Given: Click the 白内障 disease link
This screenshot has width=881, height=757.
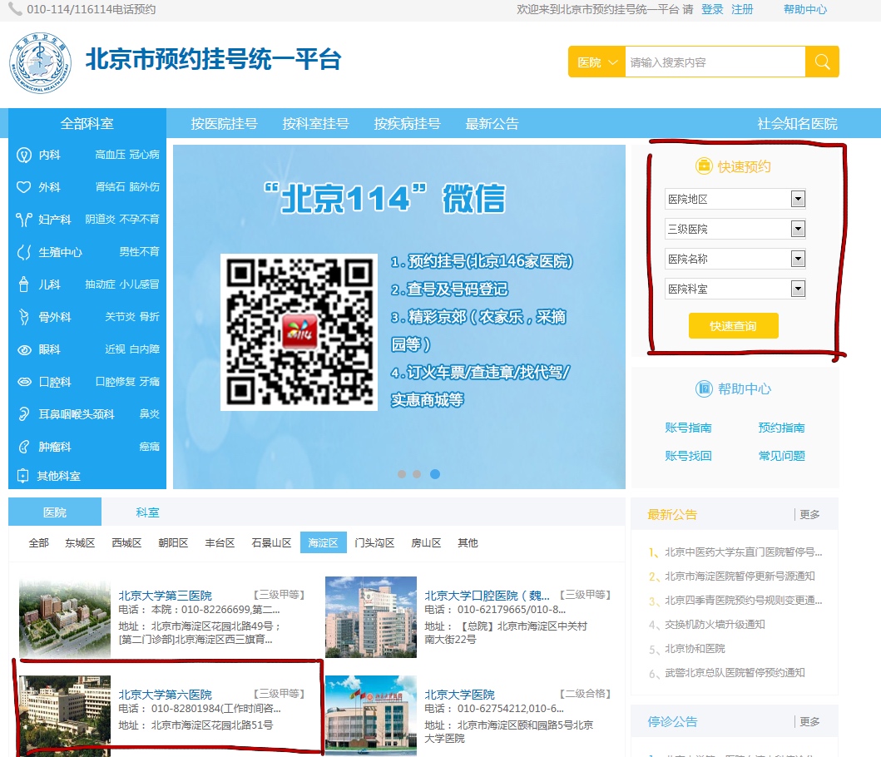Looking at the screenshot, I should pos(145,349).
